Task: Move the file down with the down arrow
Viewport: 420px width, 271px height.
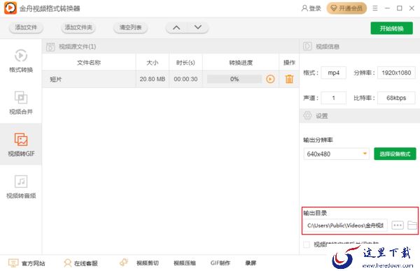Action: [198, 27]
